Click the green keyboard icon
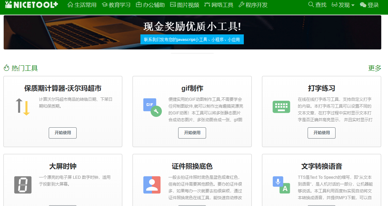This screenshot has width=388, height=206. click(281, 107)
